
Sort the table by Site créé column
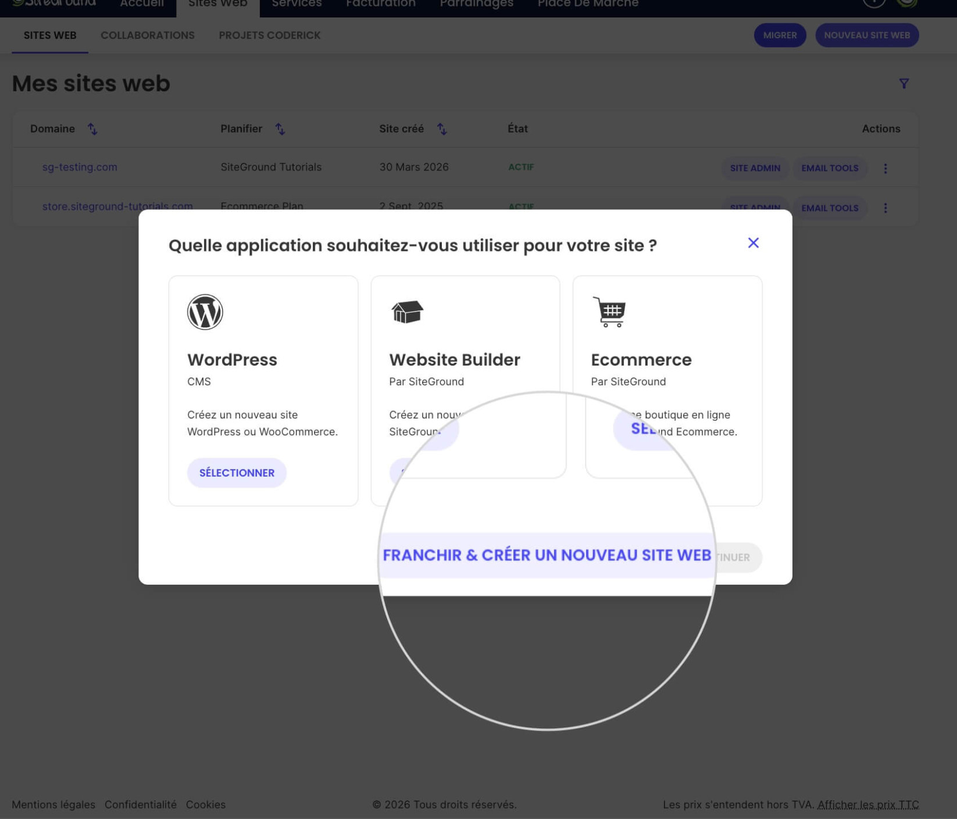click(442, 129)
